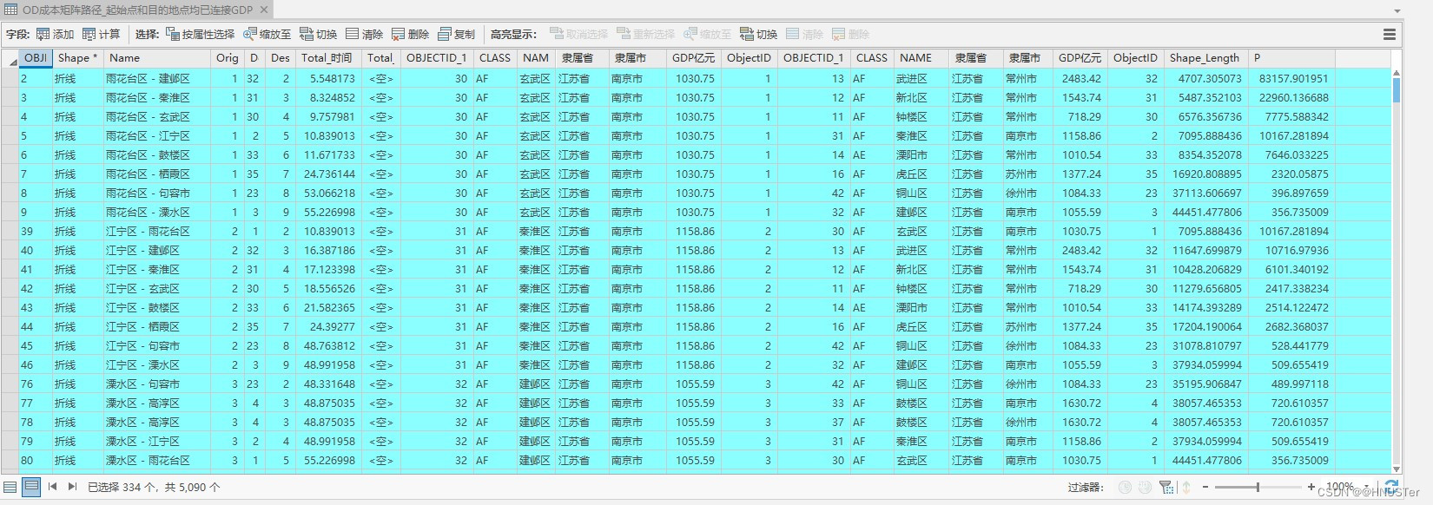Select row header for OBJECTID 80
Viewport: 1433px width, 505px height.
[10, 461]
